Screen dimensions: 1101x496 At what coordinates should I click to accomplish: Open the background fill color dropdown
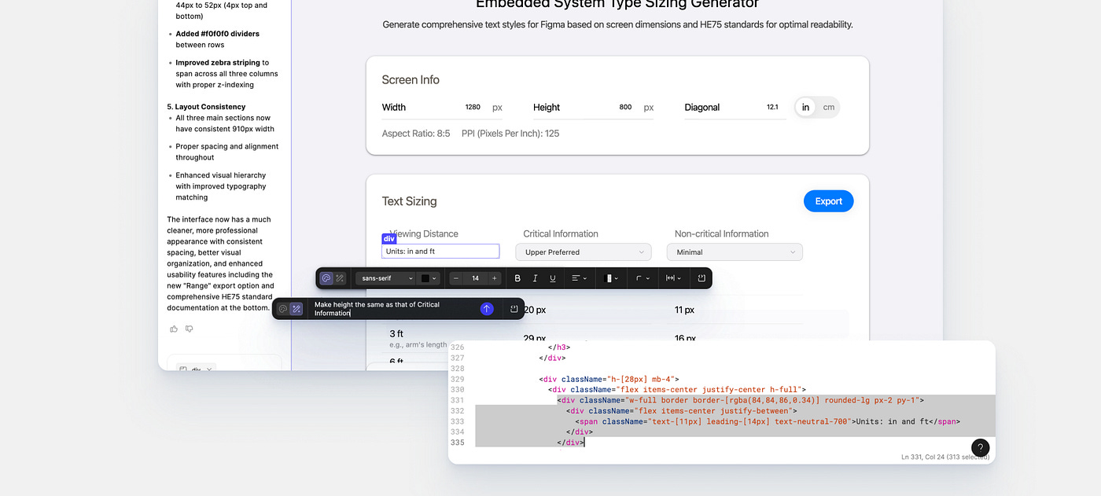click(x=610, y=278)
